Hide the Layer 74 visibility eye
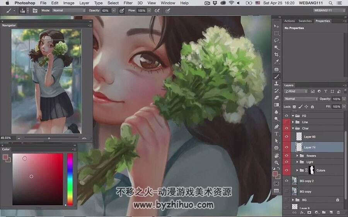Screen dimensions: 348x217 pos(287,147)
